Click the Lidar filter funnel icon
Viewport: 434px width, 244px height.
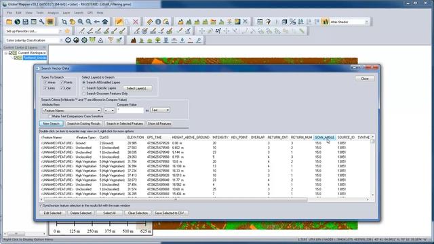(x=111, y=41)
